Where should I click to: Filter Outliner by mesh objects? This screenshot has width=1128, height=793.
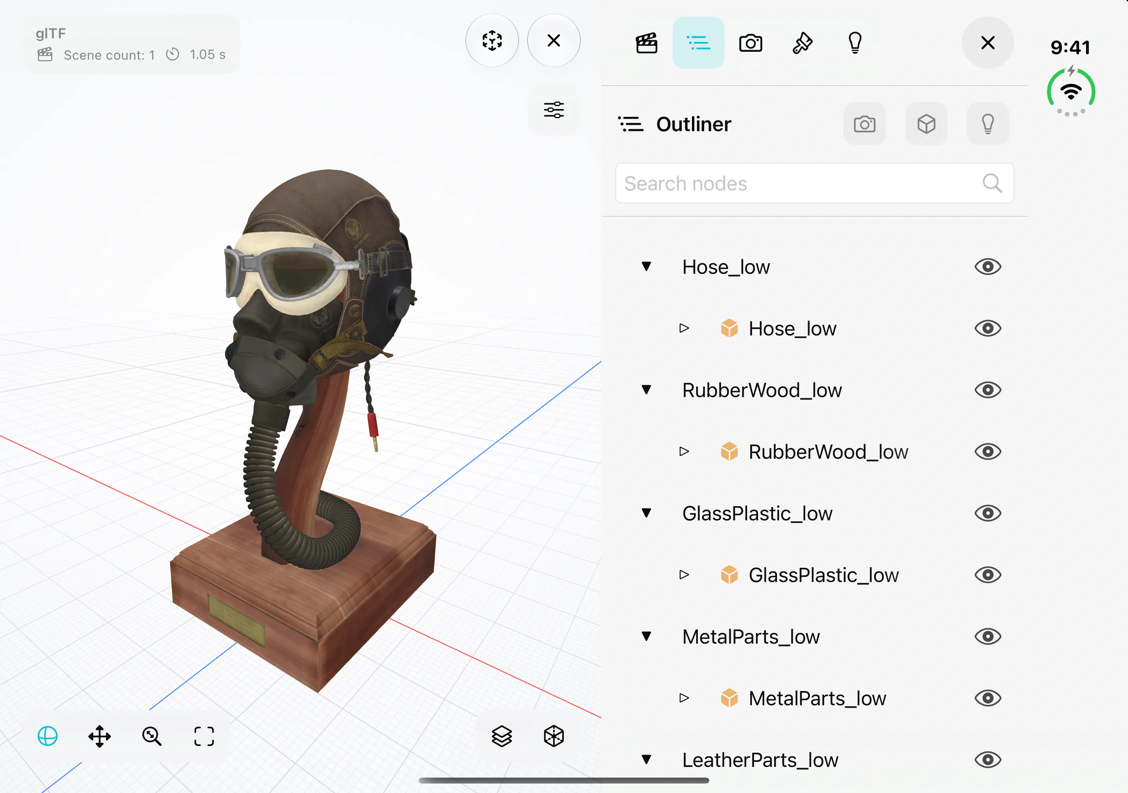click(926, 124)
